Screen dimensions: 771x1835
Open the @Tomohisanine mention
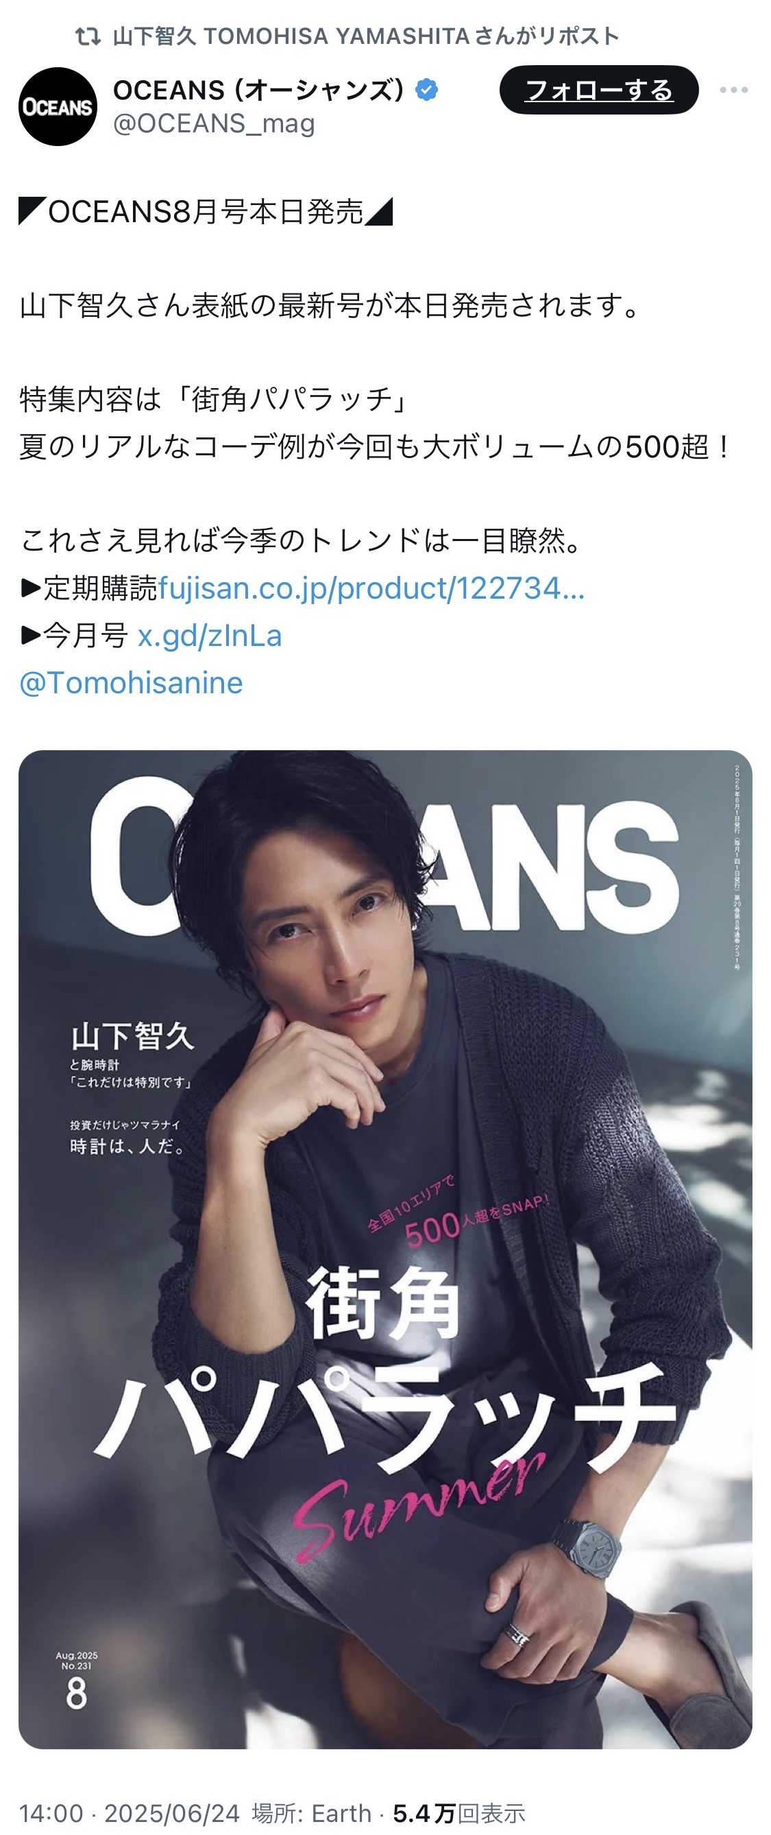click(131, 683)
